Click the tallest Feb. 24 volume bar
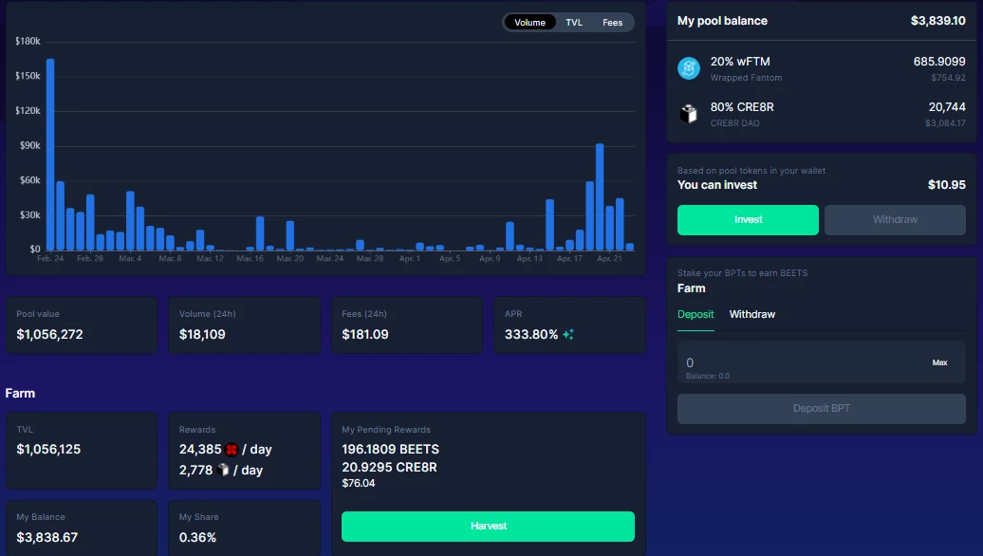The width and height of the screenshot is (983, 556). click(50, 155)
